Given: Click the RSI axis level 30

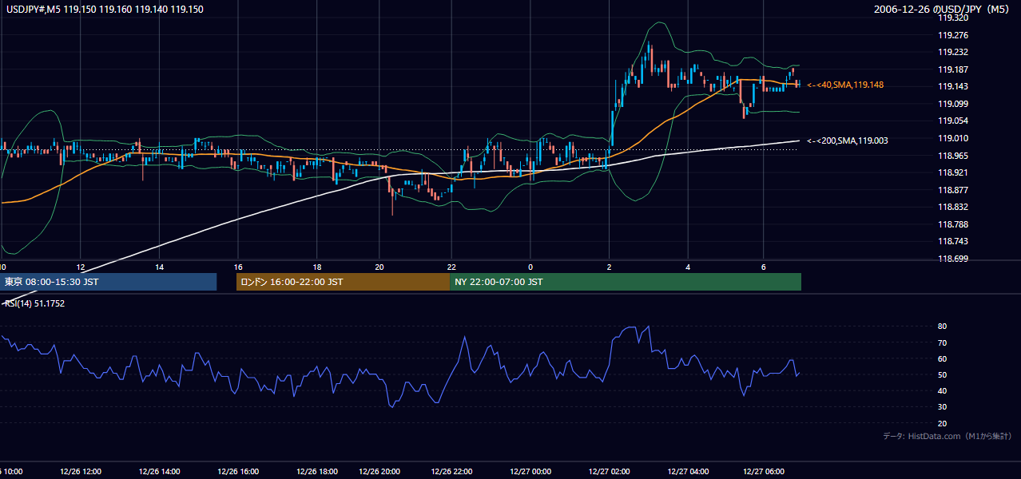Looking at the screenshot, I should click(x=942, y=407).
